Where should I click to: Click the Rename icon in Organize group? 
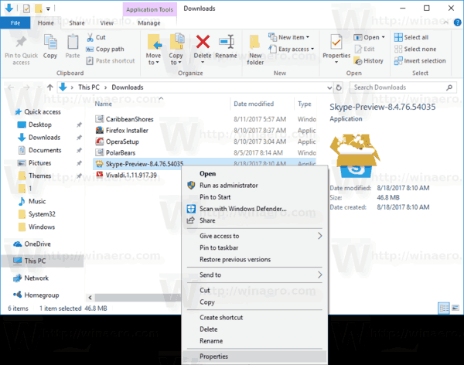[x=227, y=42]
